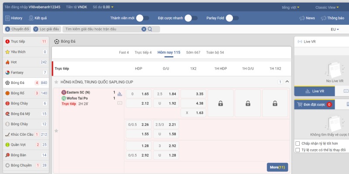Toggle Thành viên mới switch
This screenshot has height=174, width=349.
(x=142, y=18)
